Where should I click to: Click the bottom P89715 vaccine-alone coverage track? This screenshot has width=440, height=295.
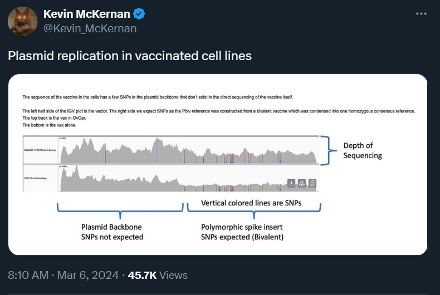(189, 178)
